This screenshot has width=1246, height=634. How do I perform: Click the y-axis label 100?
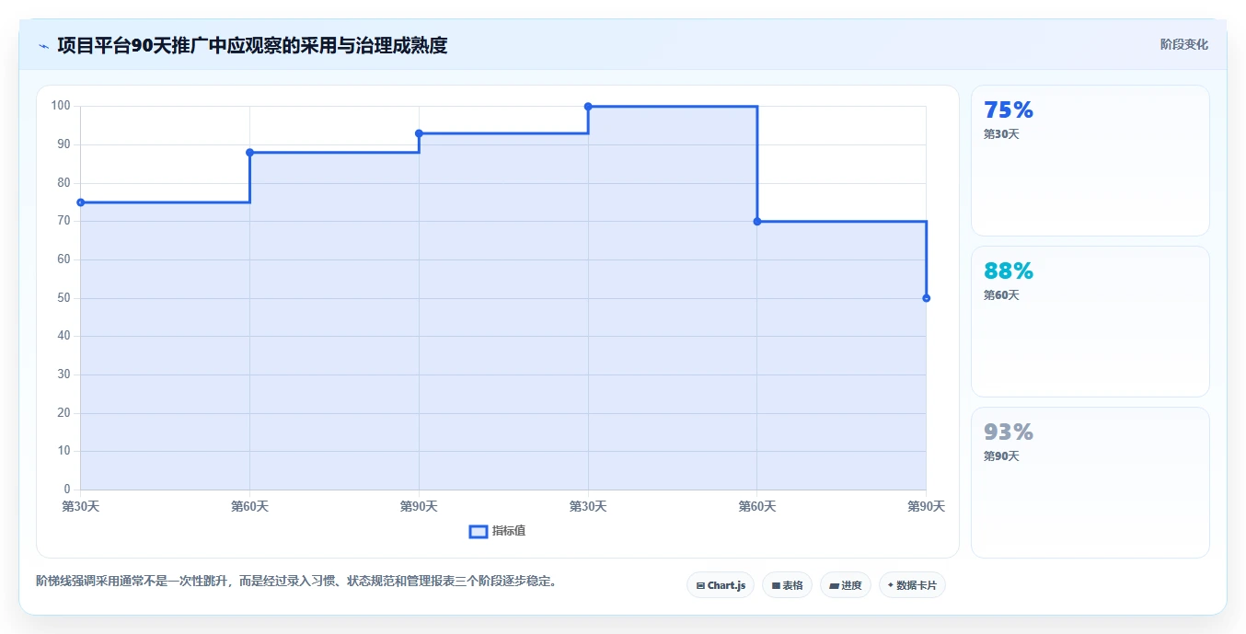coord(61,106)
